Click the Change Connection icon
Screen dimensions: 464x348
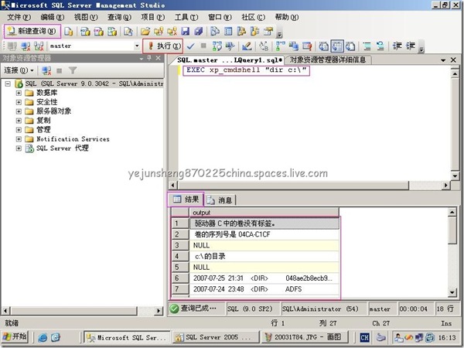39,46
